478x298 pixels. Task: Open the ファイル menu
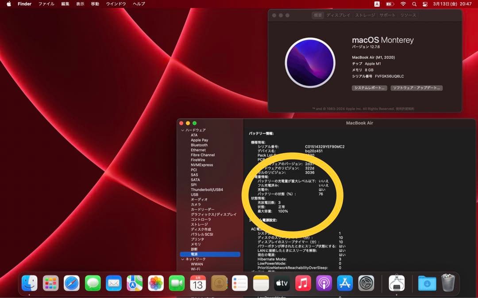coord(46,4)
